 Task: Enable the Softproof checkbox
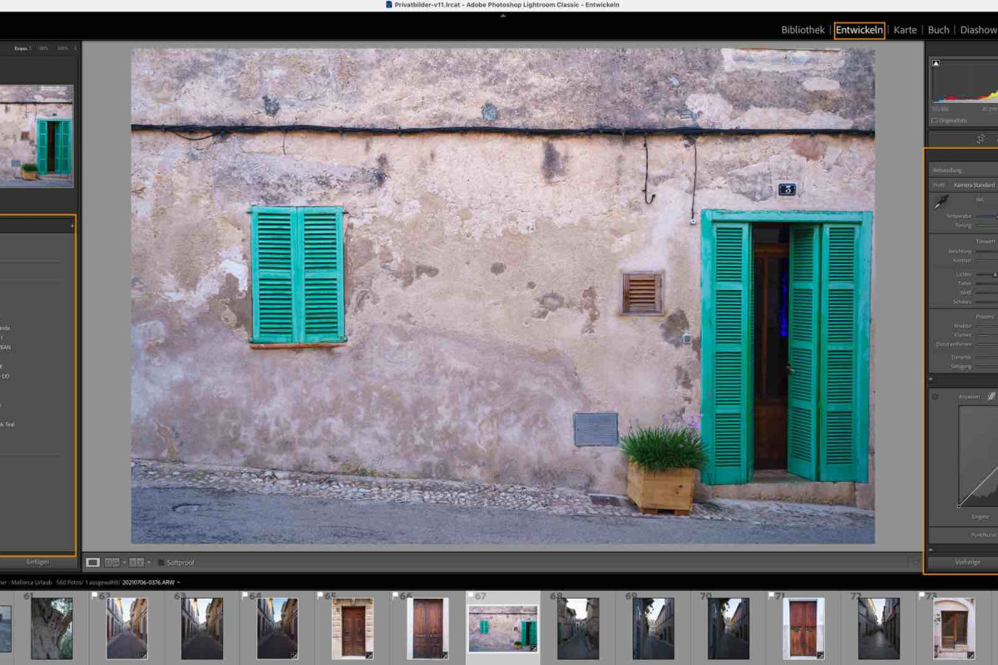tap(161, 563)
